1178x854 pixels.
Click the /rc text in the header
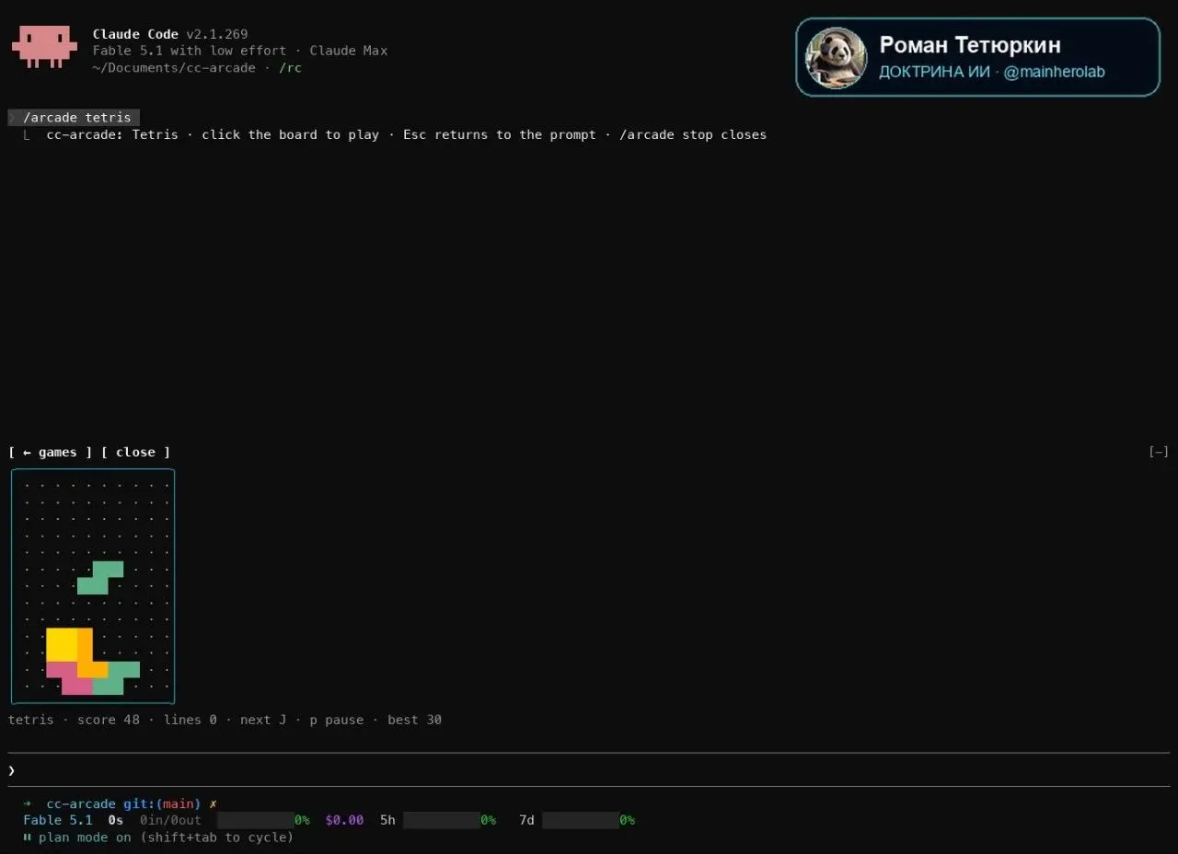point(291,67)
